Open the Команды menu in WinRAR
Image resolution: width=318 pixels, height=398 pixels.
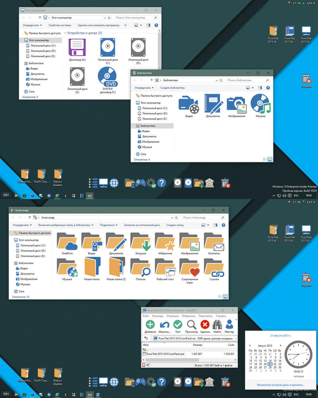[x=158, y=316]
